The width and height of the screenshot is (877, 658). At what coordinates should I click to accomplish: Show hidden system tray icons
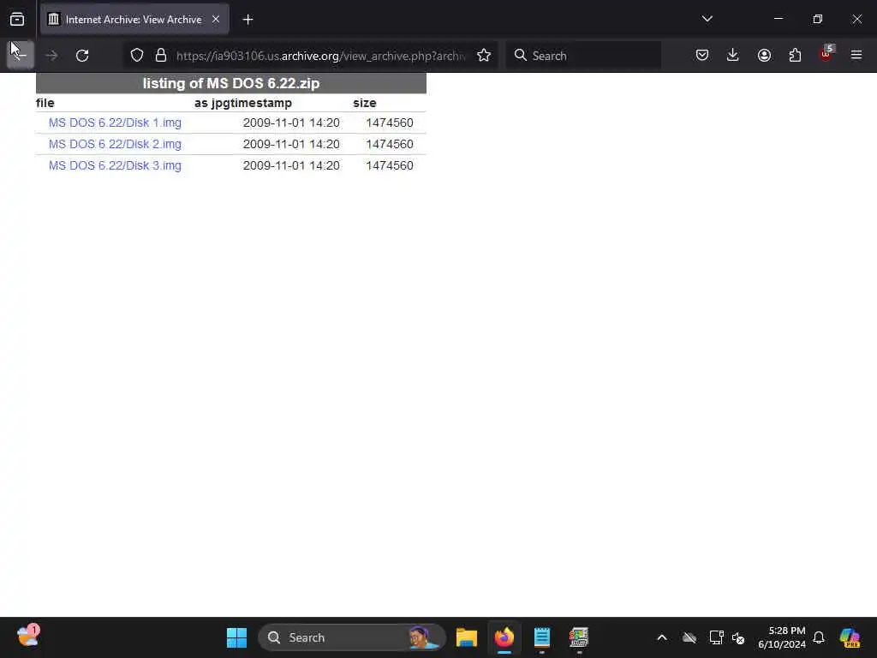pyautogui.click(x=662, y=637)
